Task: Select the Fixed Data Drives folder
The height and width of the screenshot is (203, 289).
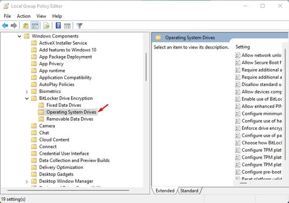Action: 64,105
